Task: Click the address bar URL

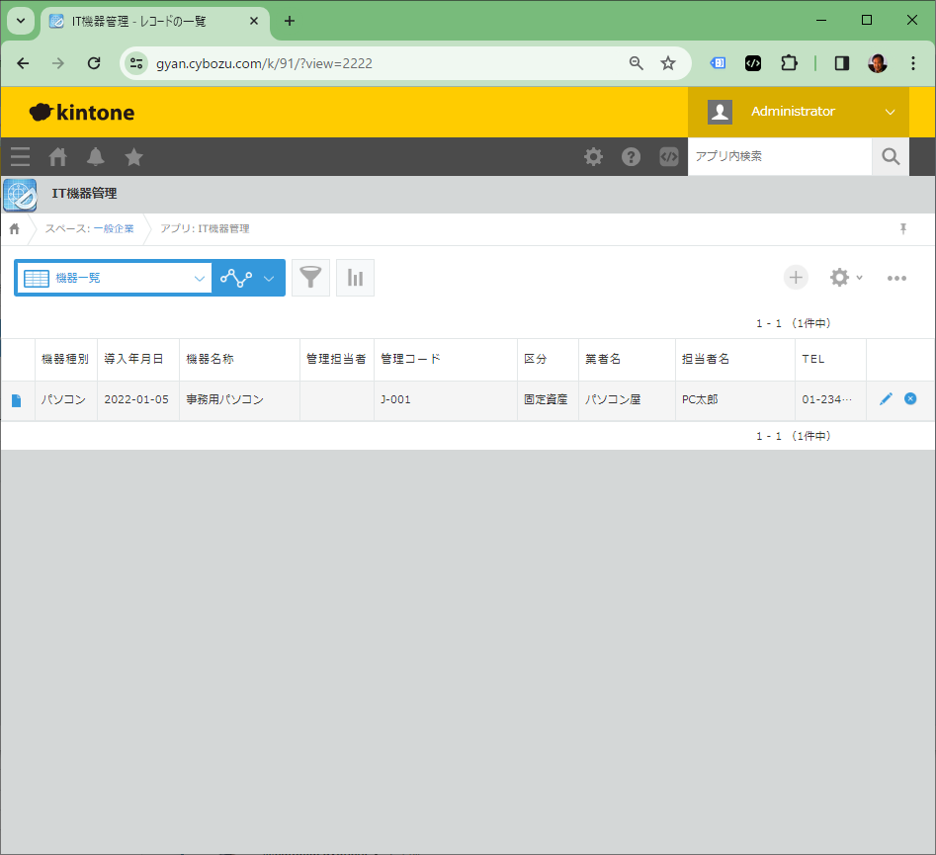Action: tap(264, 63)
